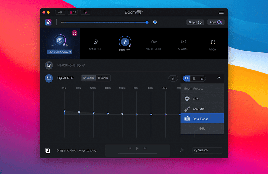
Task: Click the 125Hz band slider handle
Action: pos(93,113)
